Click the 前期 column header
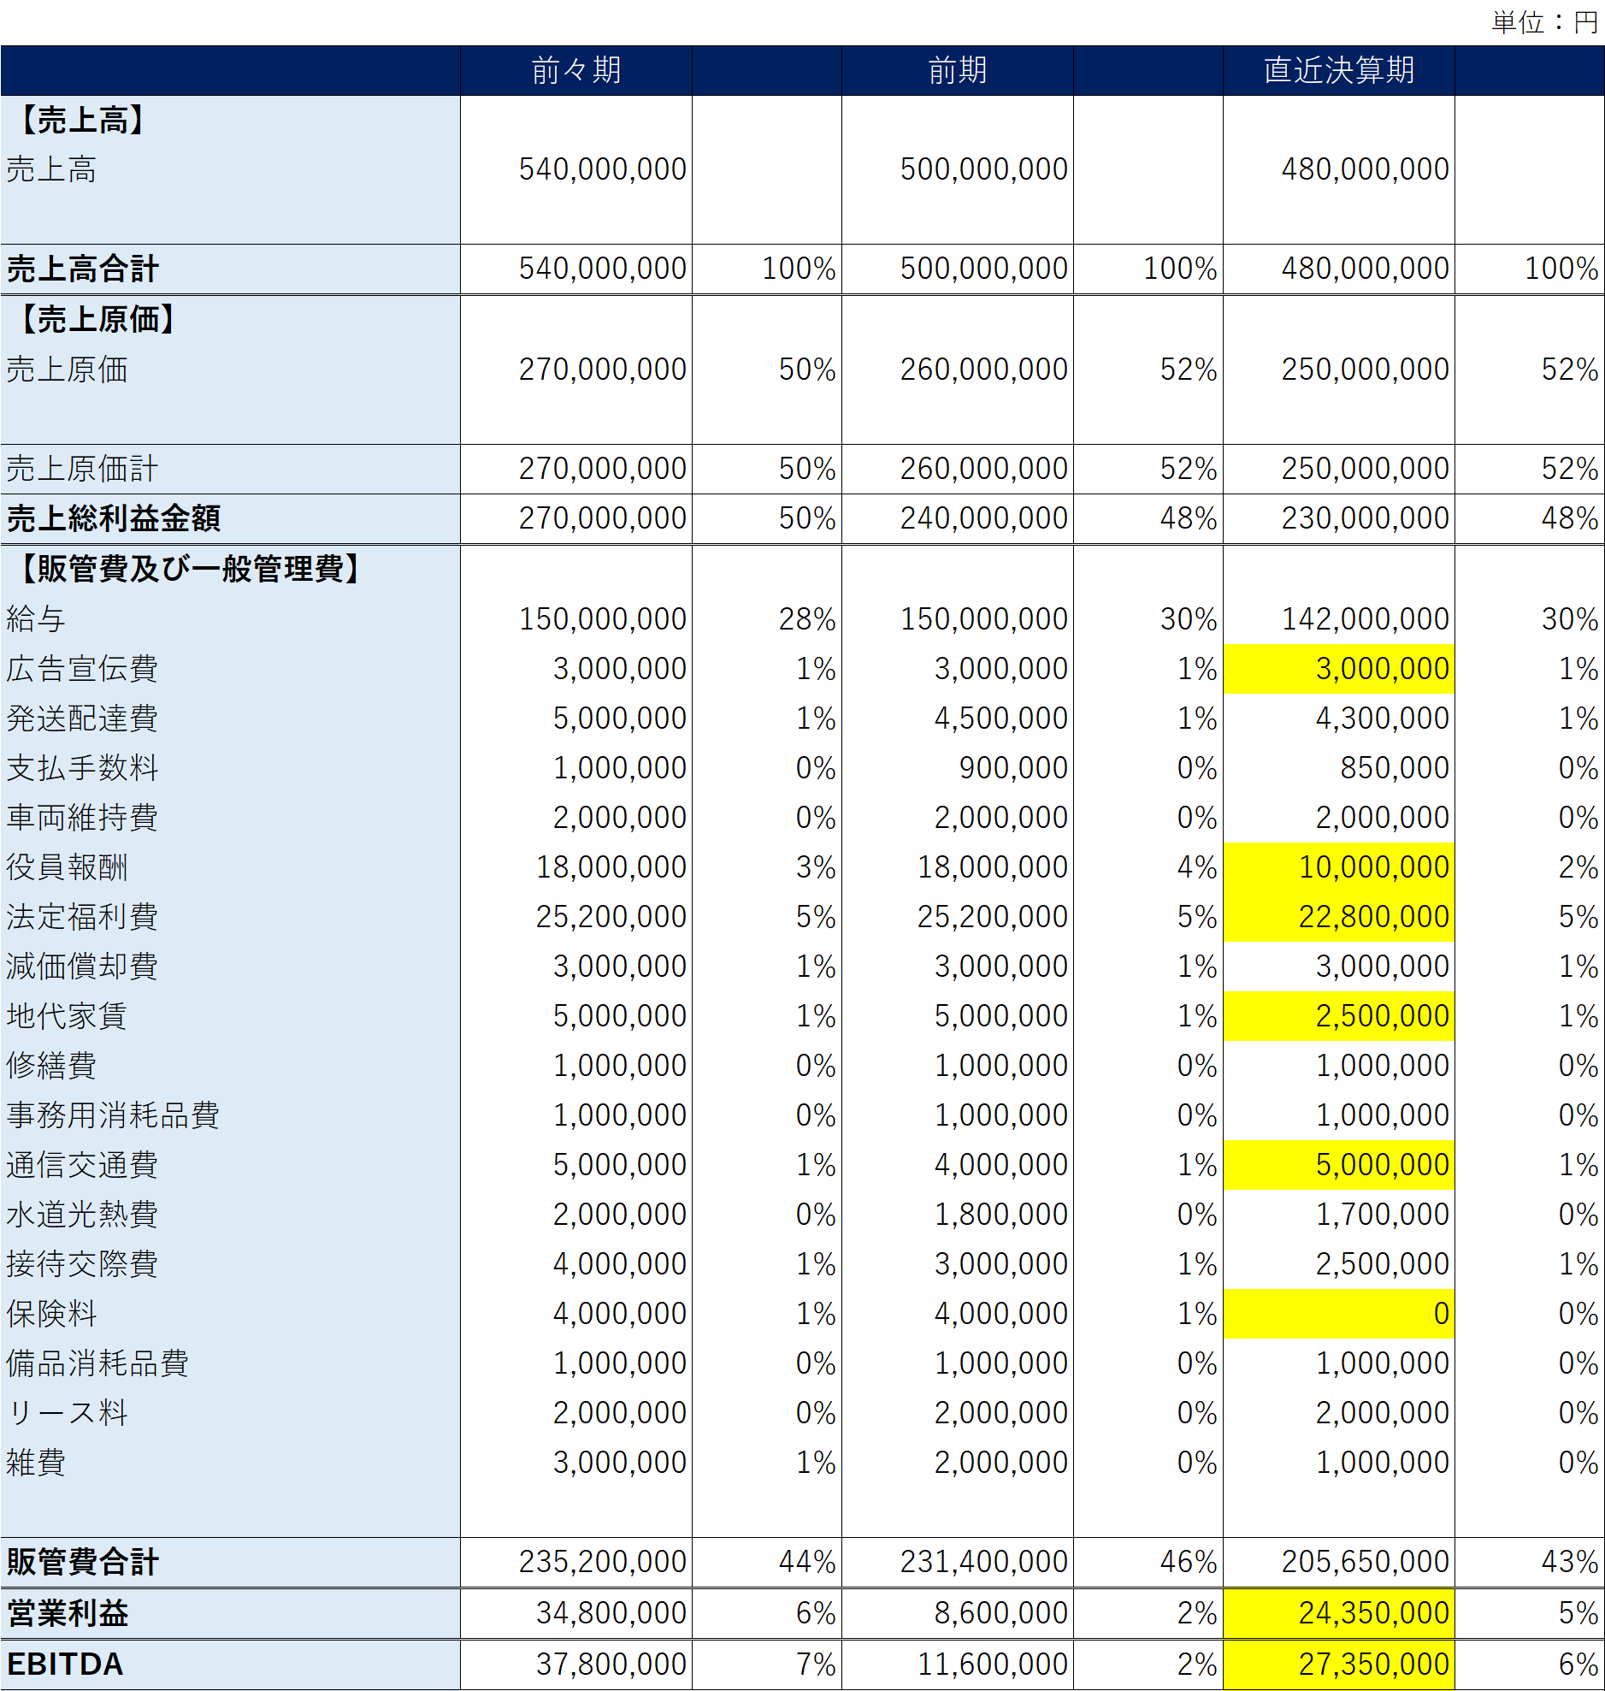The image size is (1605, 1691). [x=957, y=70]
